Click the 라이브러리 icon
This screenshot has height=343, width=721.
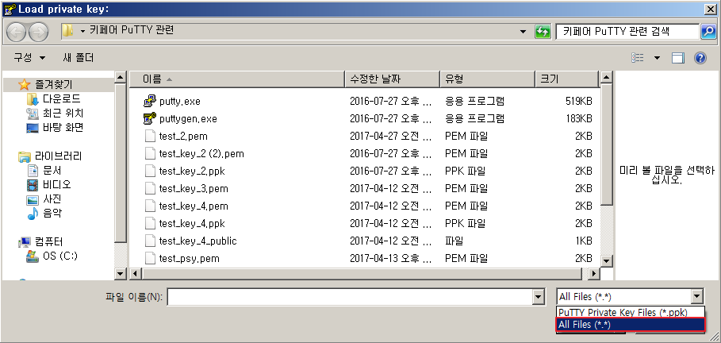click(25, 156)
